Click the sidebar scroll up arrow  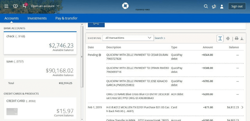click(x=82, y=24)
